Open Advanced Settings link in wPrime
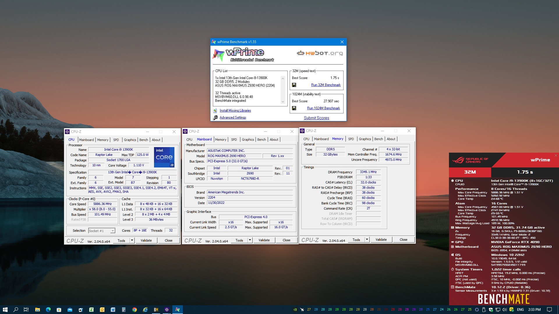The height and width of the screenshot is (314, 559). coord(233,117)
